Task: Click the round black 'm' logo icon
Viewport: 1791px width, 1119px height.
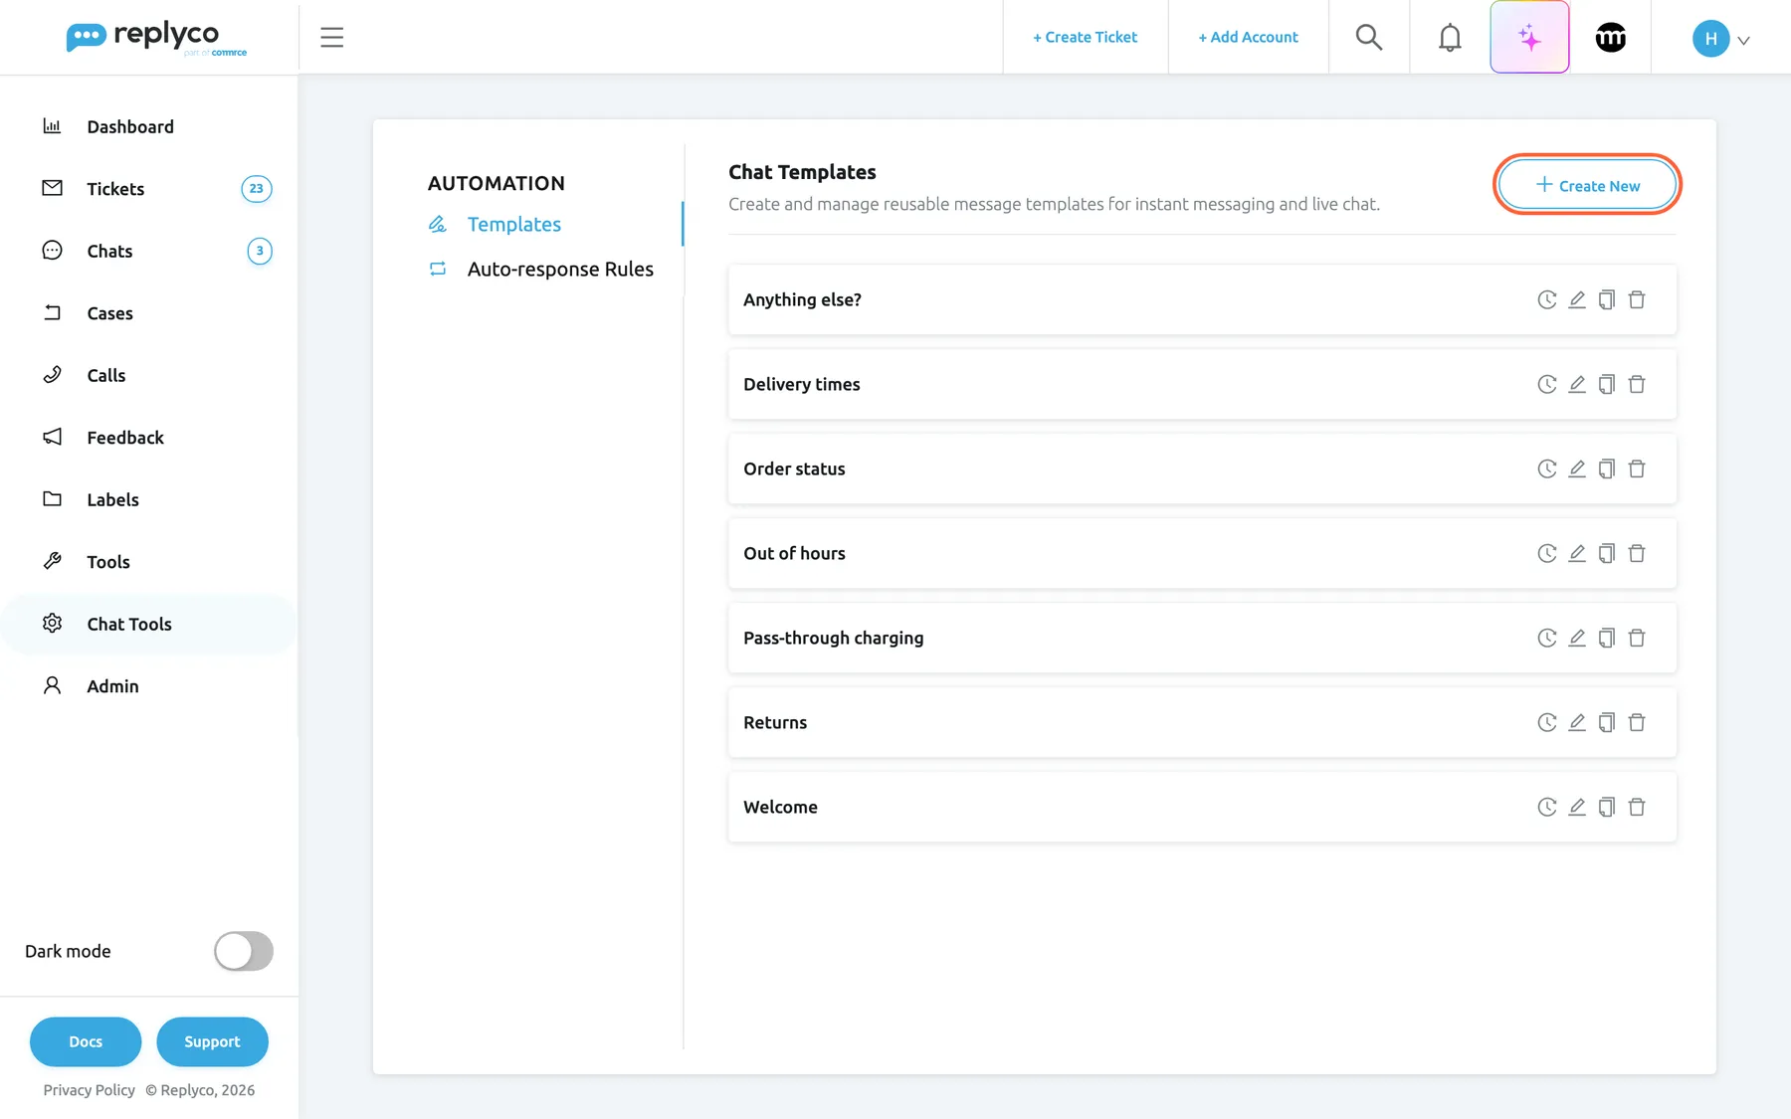Action: pos(1611,38)
